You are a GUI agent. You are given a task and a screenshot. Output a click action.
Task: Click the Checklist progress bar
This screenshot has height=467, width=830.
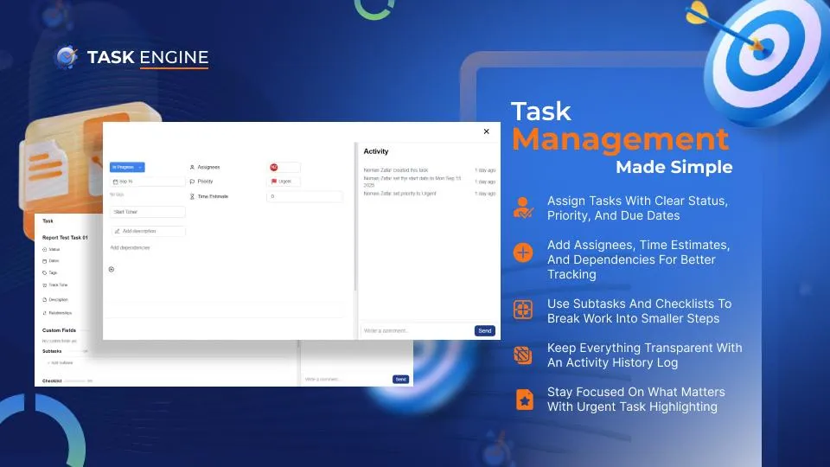point(74,381)
